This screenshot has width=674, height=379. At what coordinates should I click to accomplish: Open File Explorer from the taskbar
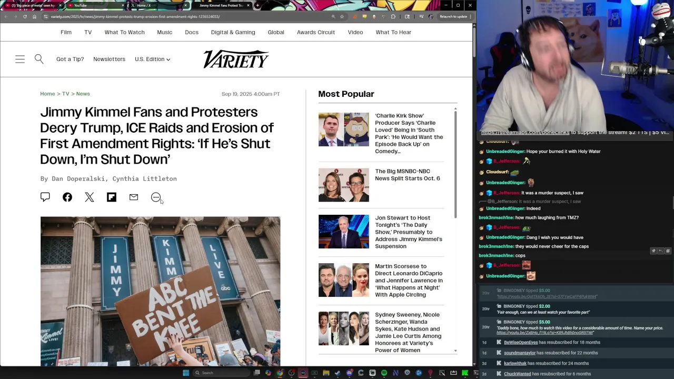point(326,373)
